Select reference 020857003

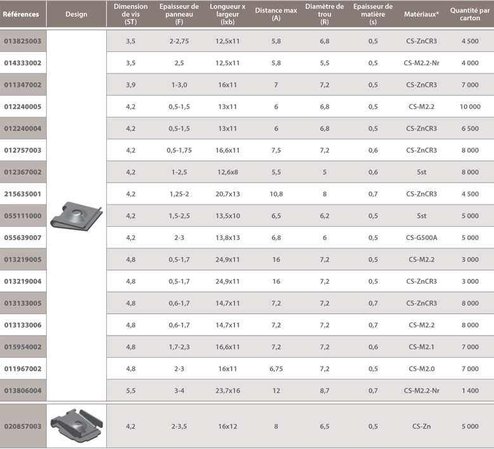point(23,427)
